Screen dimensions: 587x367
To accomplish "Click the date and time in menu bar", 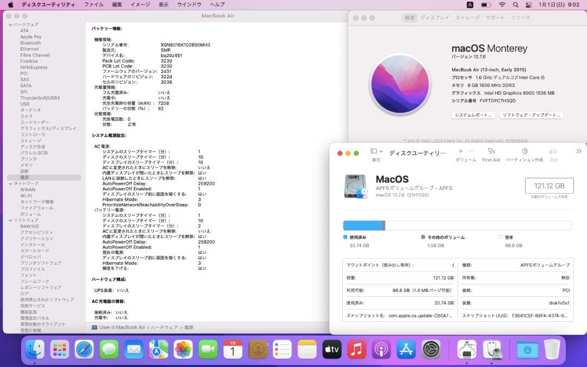I will (559, 4).
